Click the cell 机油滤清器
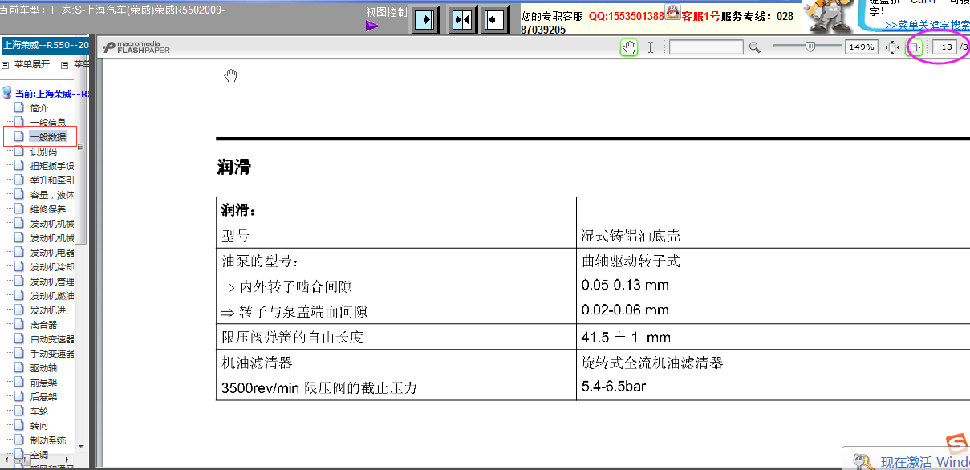 point(257,363)
